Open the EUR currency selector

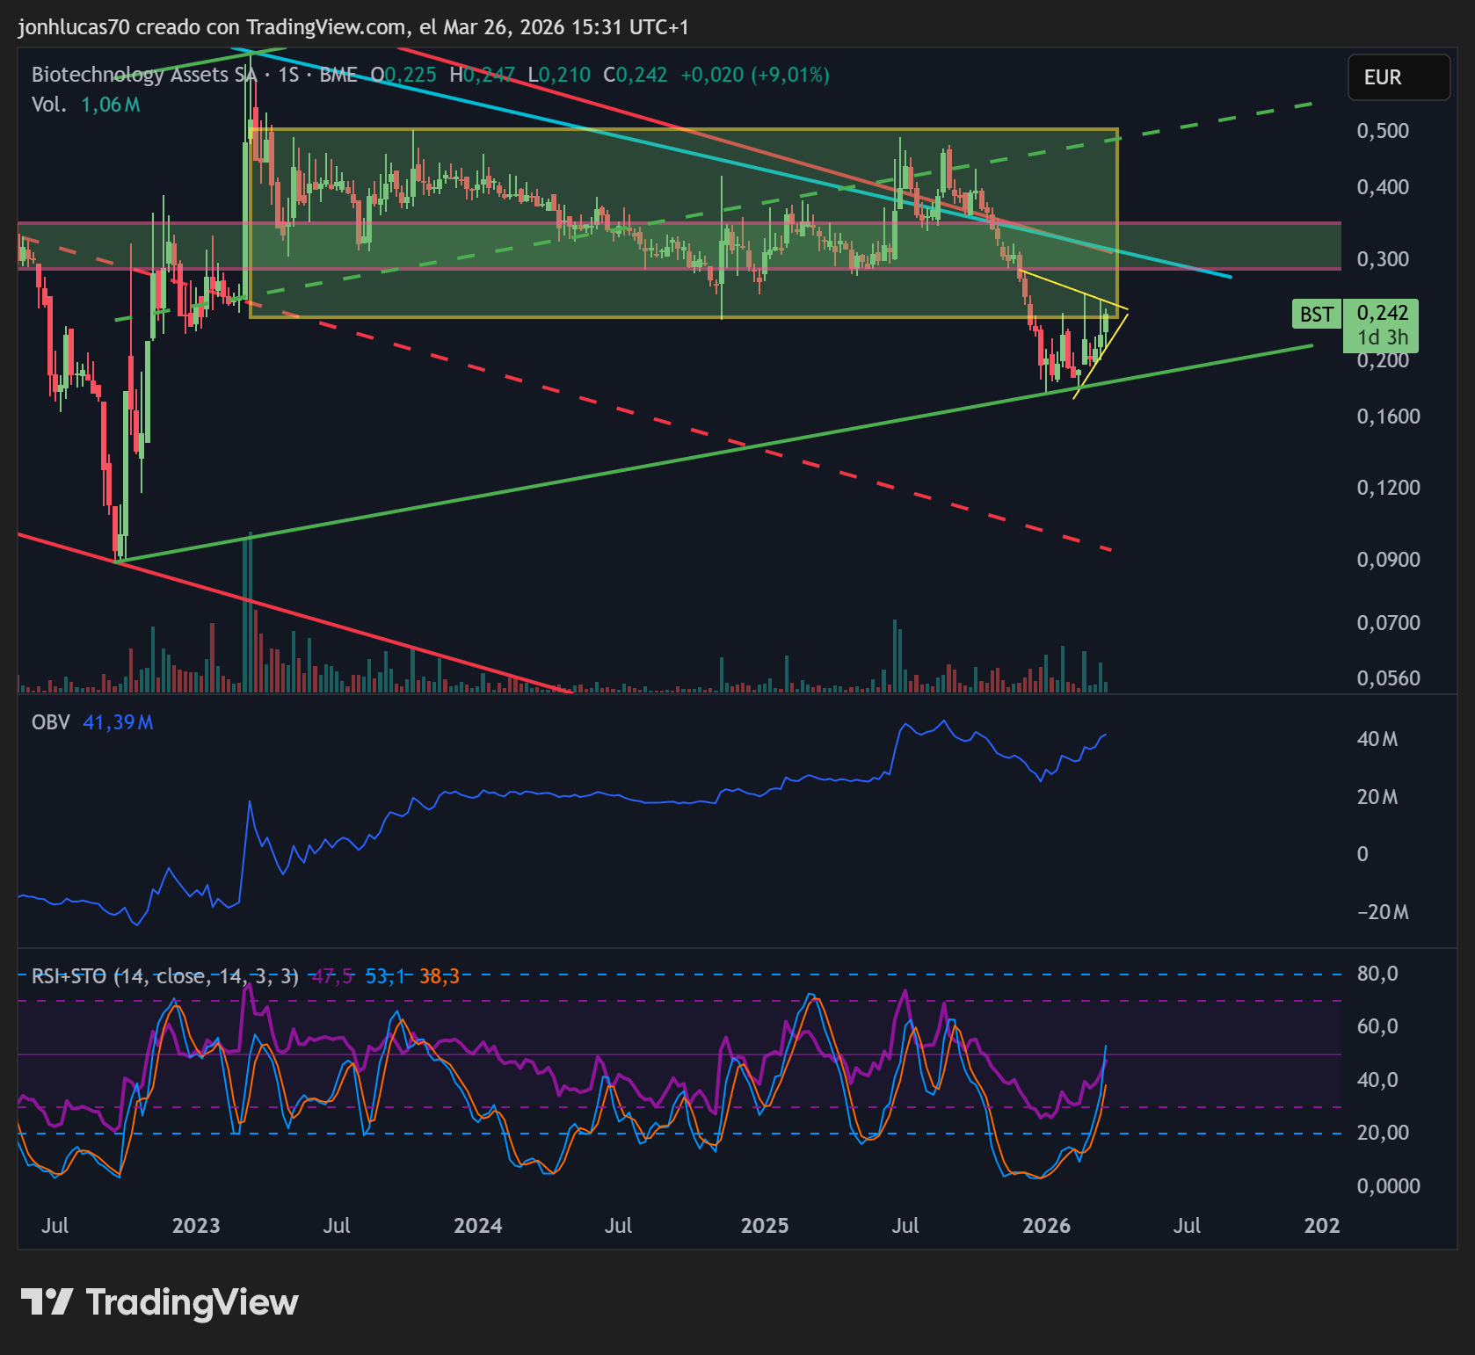(1399, 77)
